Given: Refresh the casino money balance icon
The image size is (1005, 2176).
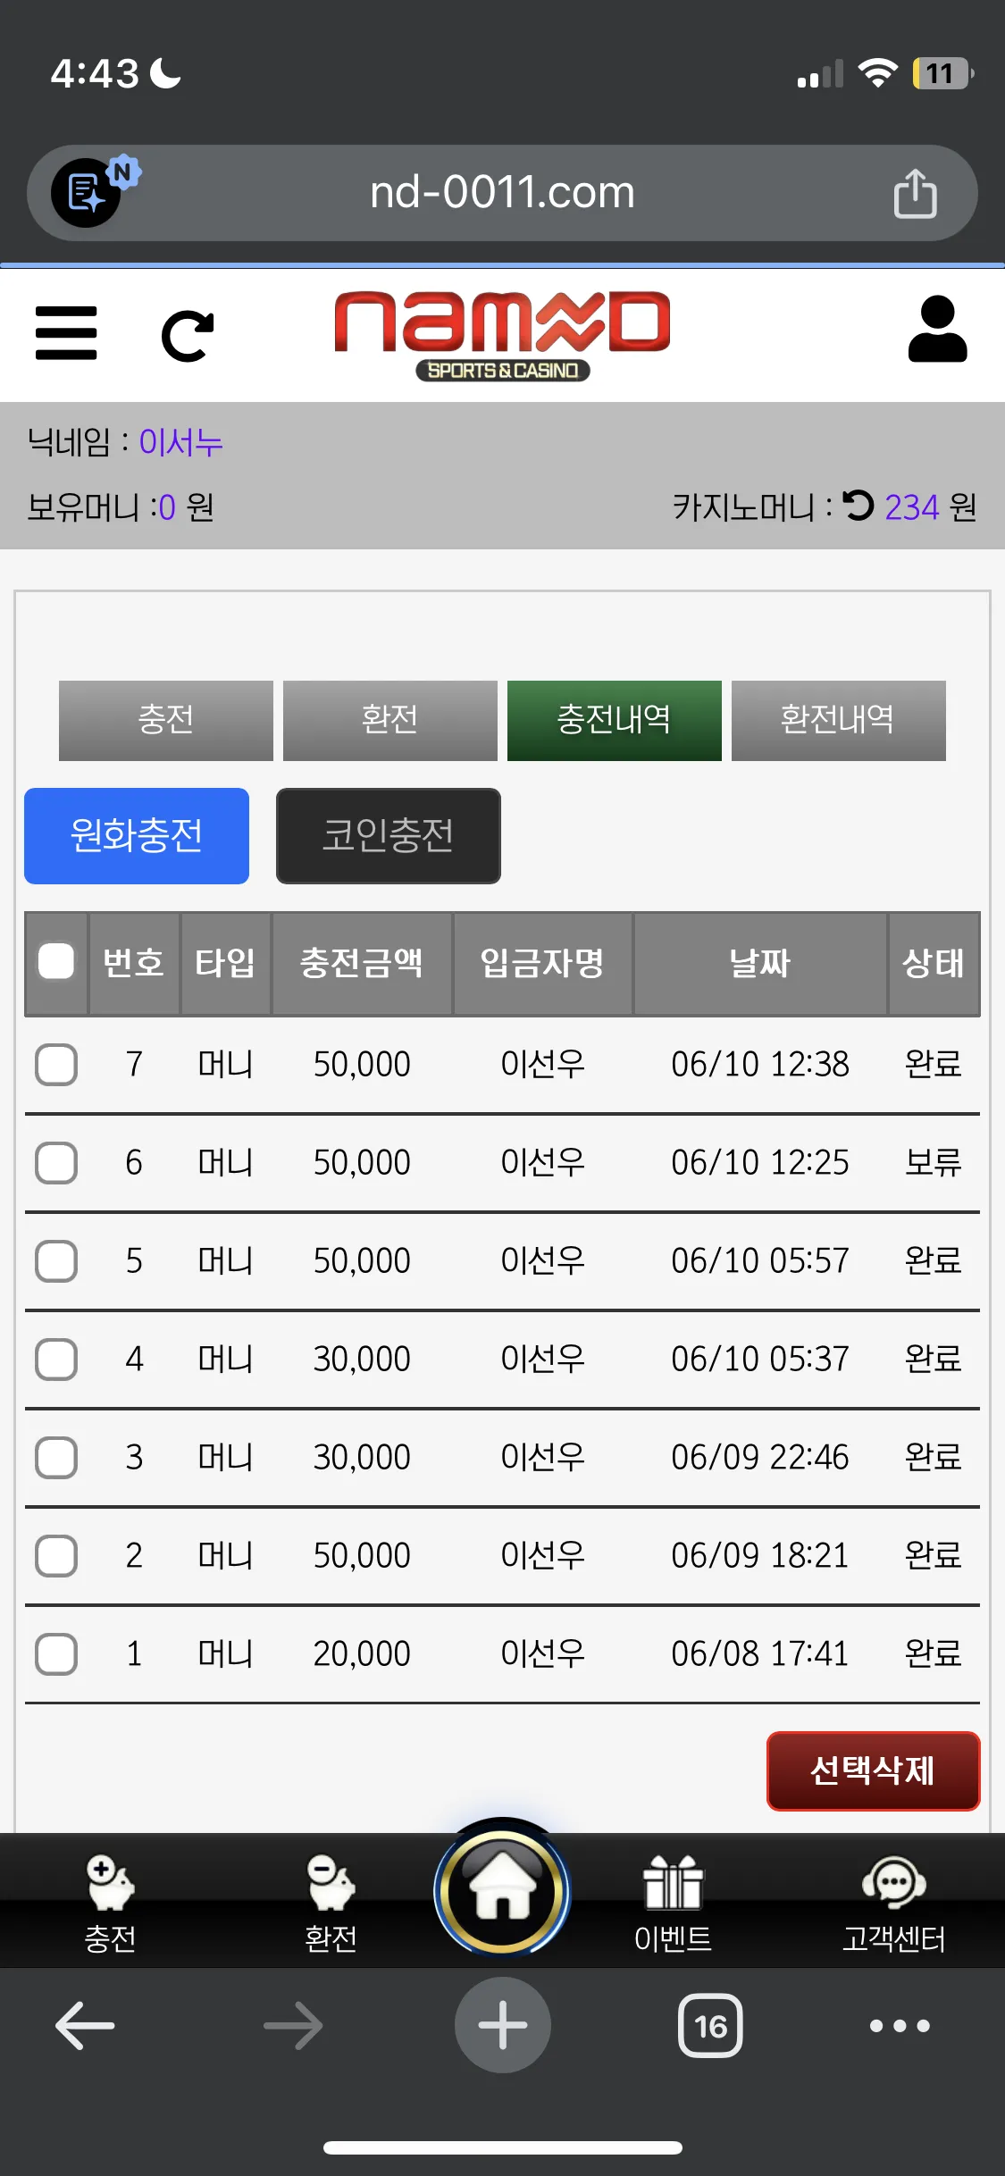Looking at the screenshot, I should (x=858, y=506).
